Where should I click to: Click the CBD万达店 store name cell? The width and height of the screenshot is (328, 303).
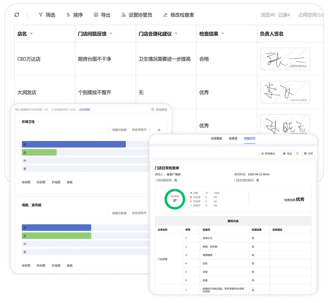[45, 59]
